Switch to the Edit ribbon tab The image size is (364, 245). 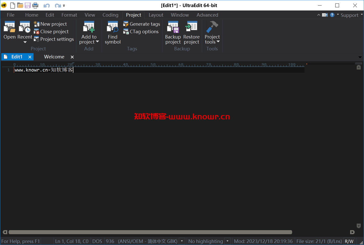coord(50,15)
